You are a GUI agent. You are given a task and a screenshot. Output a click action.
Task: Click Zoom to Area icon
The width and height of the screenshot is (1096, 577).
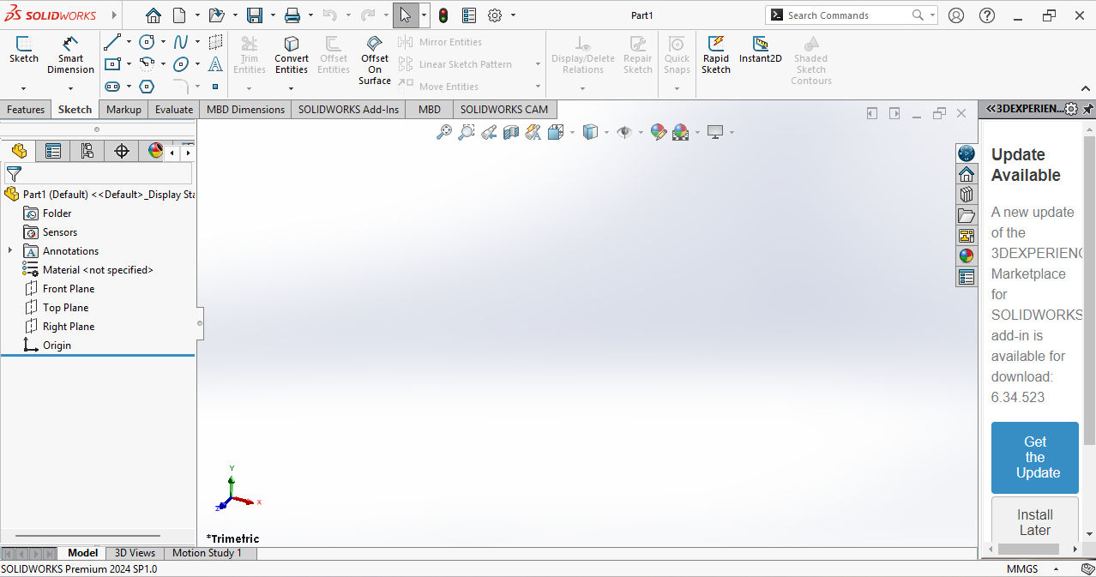click(x=466, y=132)
